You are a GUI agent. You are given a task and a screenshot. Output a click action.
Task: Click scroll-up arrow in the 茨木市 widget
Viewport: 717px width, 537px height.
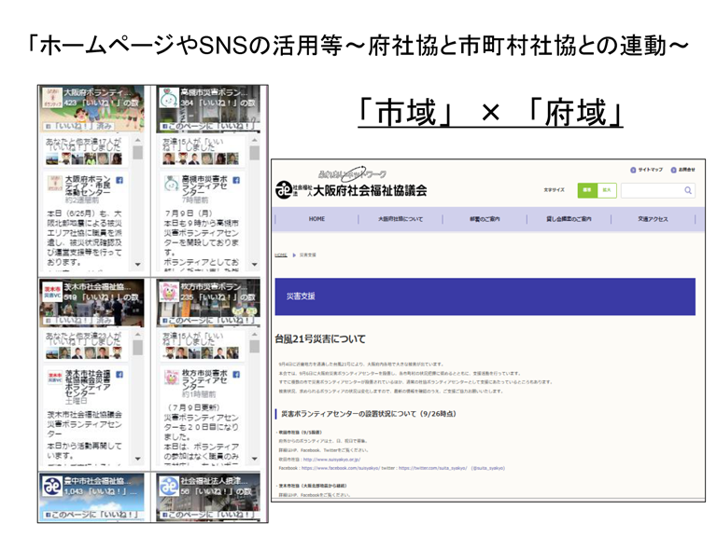(x=137, y=334)
